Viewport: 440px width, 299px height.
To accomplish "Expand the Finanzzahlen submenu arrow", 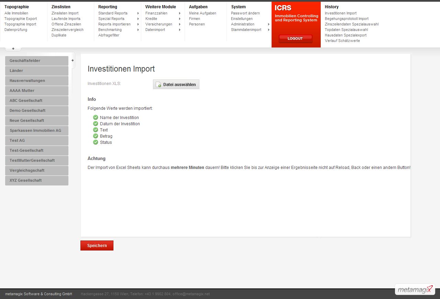I will click(180, 13).
